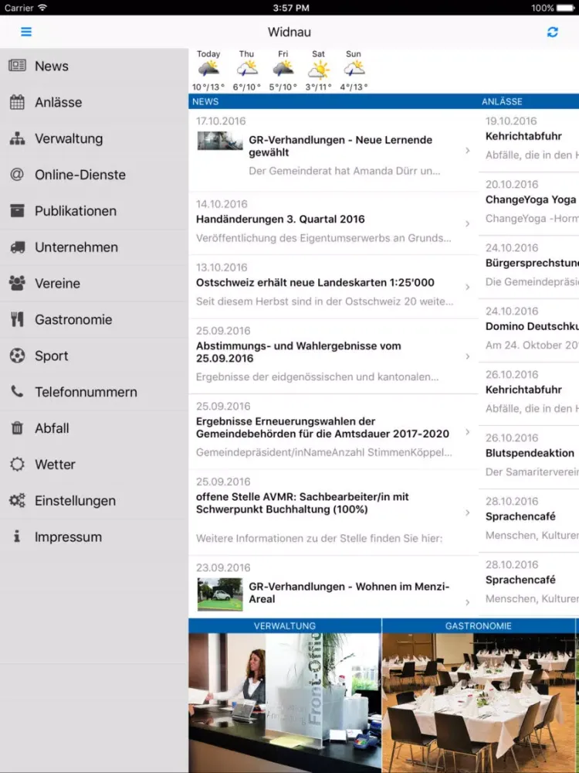The height and width of the screenshot is (773, 579).
Task: Open the Online-Dienste menu entry
Action: tap(94, 175)
